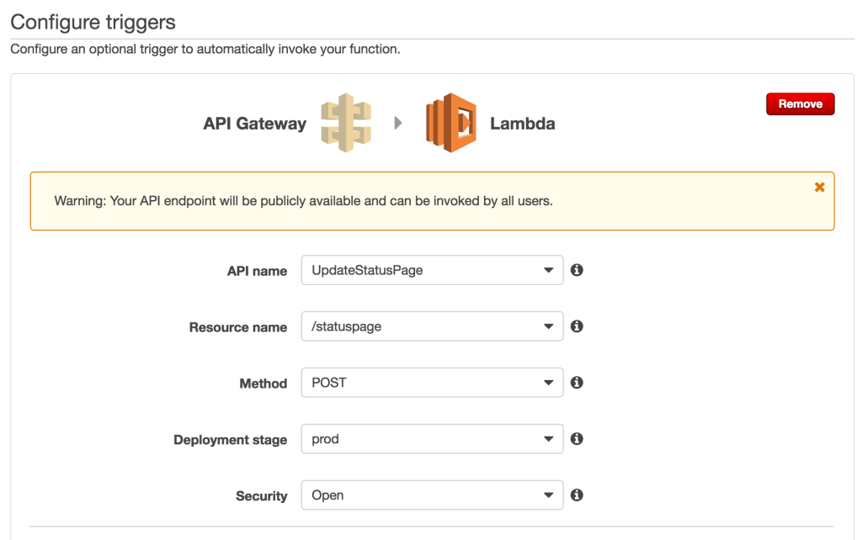Open the Security dropdown set to Open
The width and height of the screenshot is (862, 540).
click(432, 495)
